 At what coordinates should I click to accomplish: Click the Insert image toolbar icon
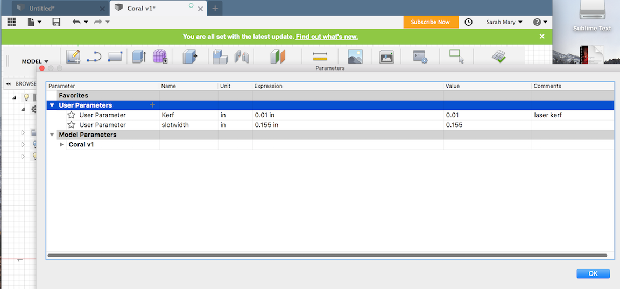355,57
